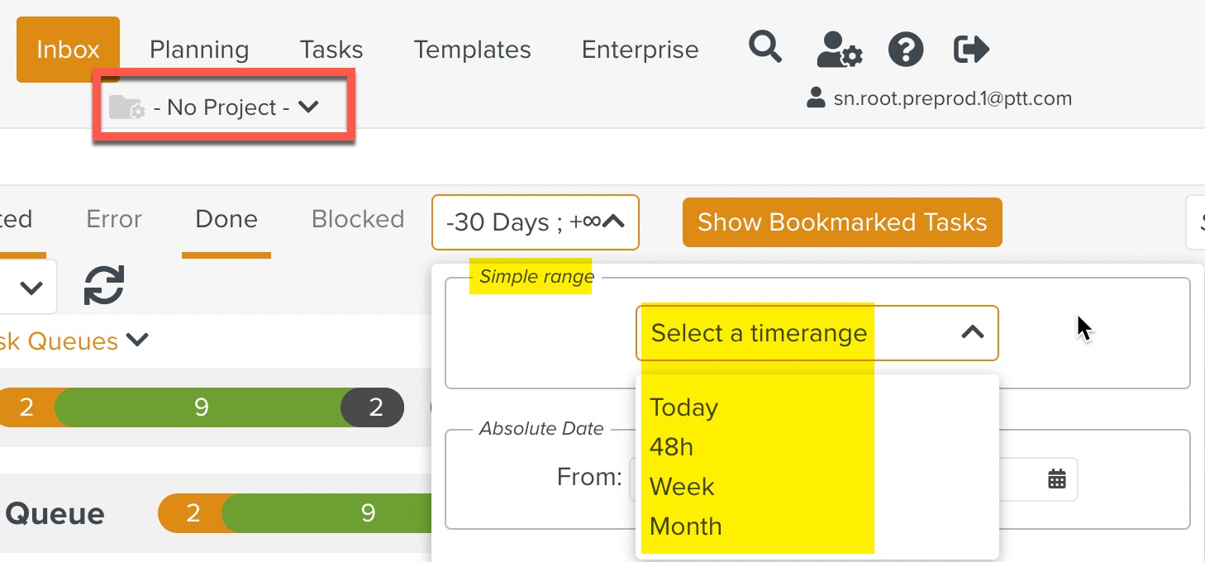Collapse the Task Queues expander
The height and width of the screenshot is (562, 1205).
click(137, 341)
